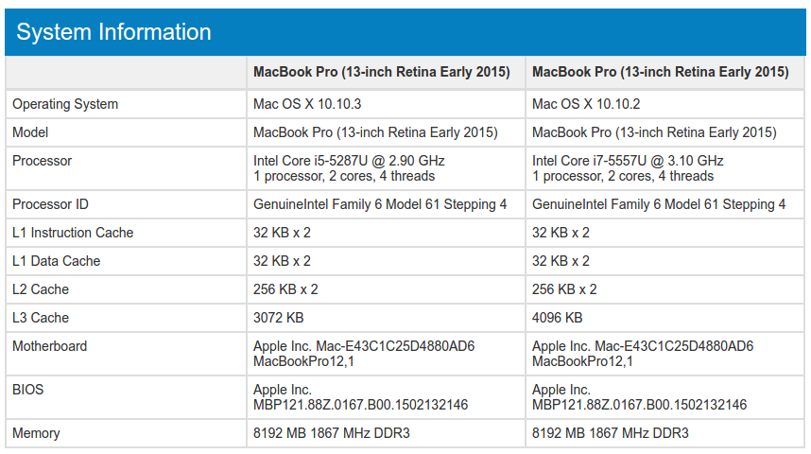This screenshot has width=811, height=454.
Task: Select the 3072 KB L3 cache value
Action: point(278,319)
